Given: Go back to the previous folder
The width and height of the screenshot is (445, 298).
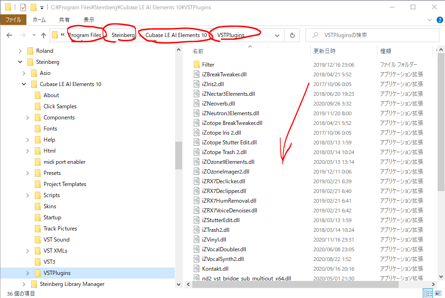Looking at the screenshot, I should tap(9, 35).
